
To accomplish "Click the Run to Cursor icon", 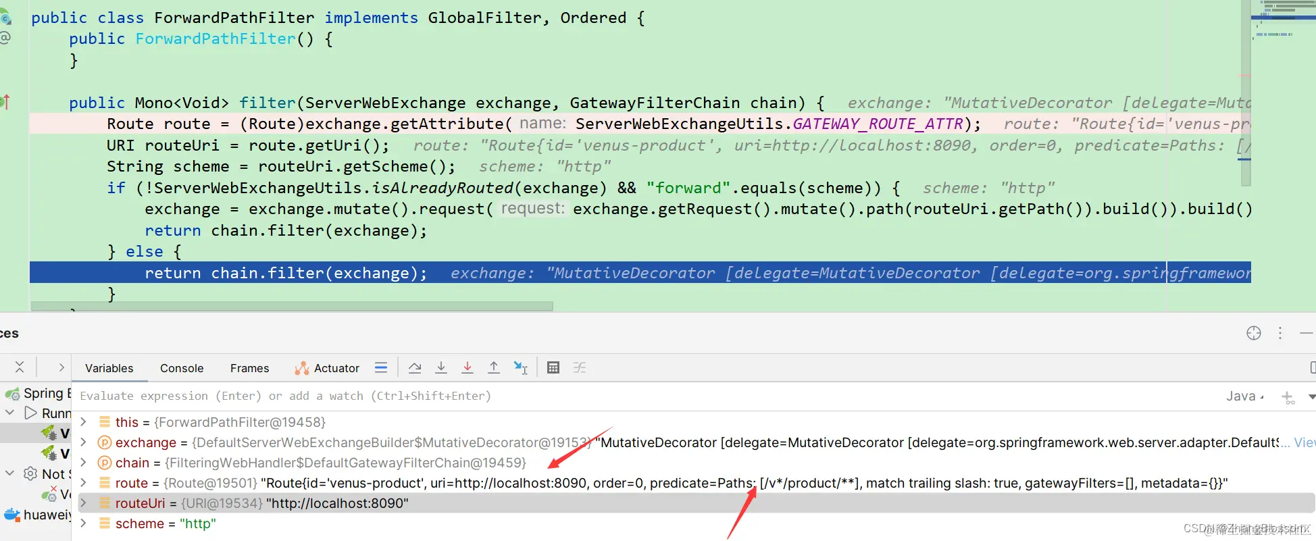I will (x=520, y=368).
